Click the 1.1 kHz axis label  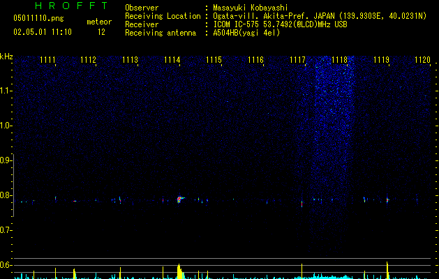pos(6,91)
